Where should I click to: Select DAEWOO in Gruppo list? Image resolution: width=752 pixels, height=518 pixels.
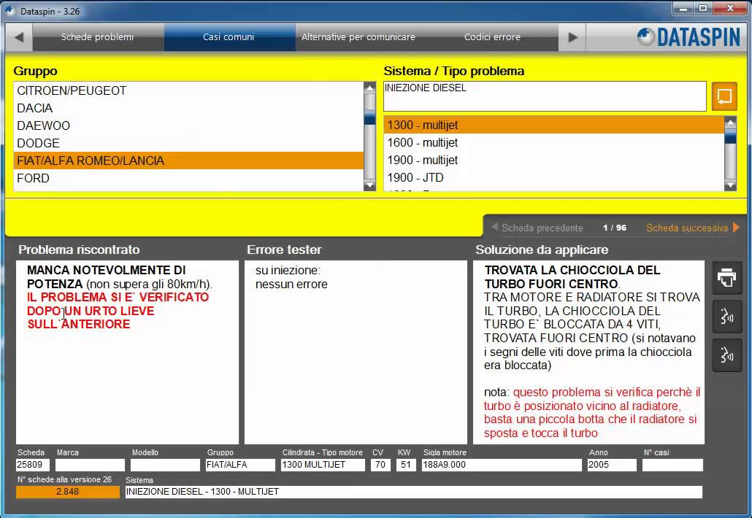click(x=188, y=125)
